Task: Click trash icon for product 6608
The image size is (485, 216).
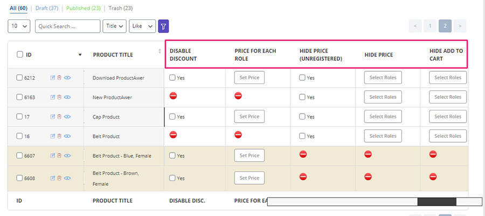Action: [x=59, y=178]
